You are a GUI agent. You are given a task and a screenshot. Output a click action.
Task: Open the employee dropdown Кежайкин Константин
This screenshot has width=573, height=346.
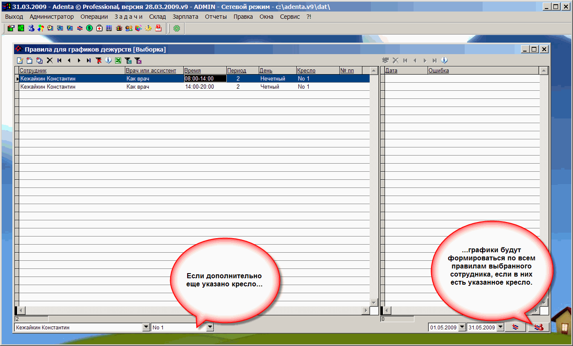click(145, 327)
